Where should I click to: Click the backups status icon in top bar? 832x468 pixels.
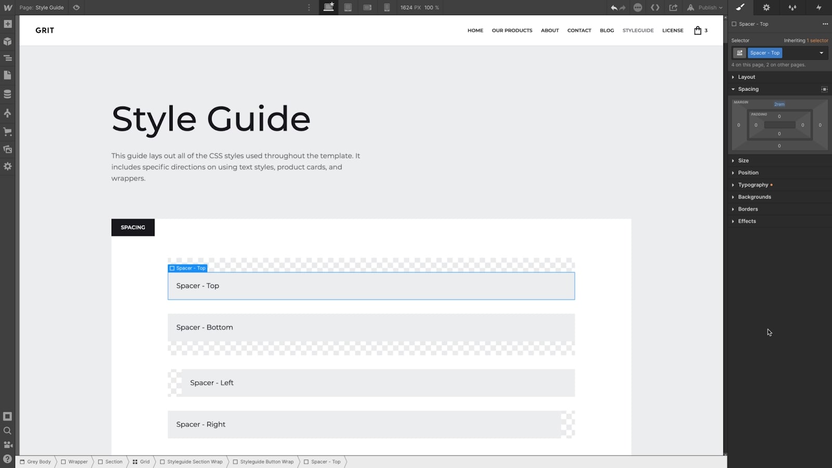(638, 7)
